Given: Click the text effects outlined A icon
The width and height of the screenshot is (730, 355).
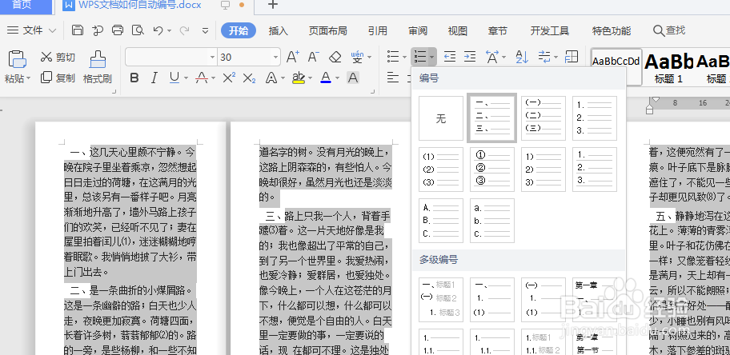Looking at the screenshot, I should tap(271, 78).
